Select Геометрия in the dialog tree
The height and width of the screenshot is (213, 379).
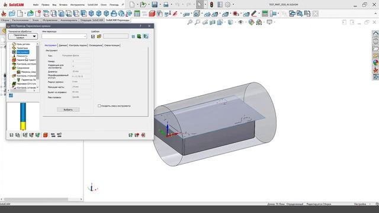(x=23, y=48)
